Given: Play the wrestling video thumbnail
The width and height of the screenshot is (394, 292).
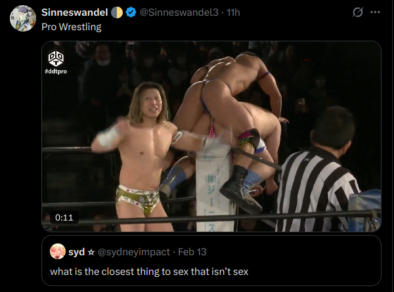Looking at the screenshot, I should pos(211,136).
